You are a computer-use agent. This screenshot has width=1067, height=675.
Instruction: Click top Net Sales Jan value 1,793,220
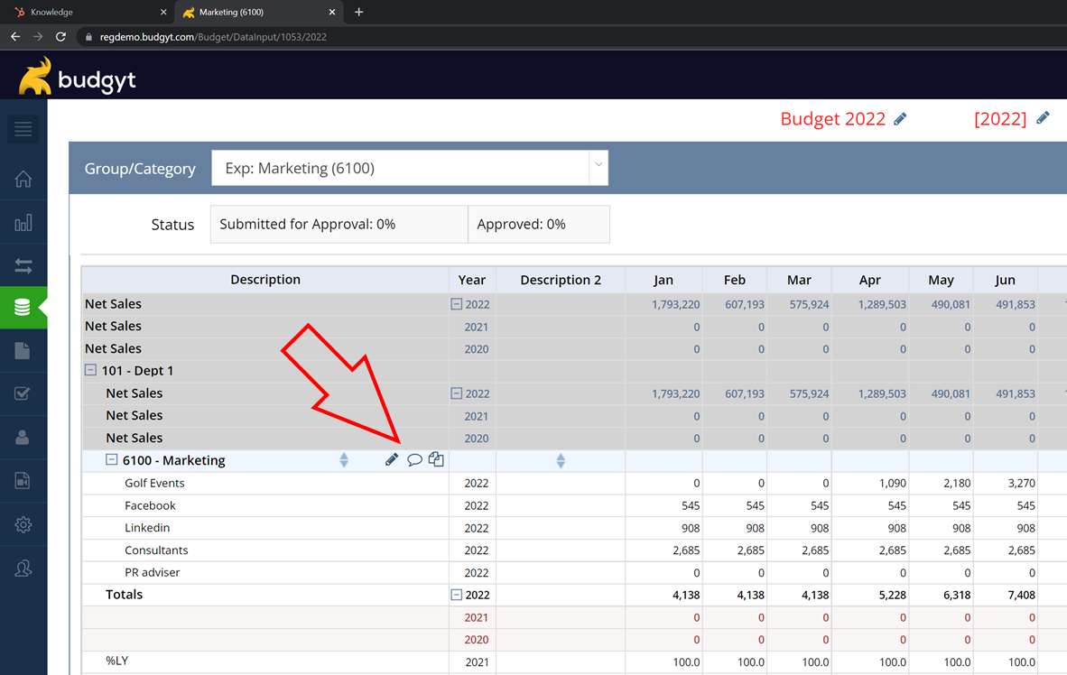pos(676,304)
